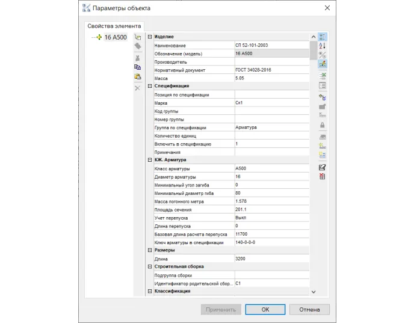Click the red table icon at bottom

[322, 176]
